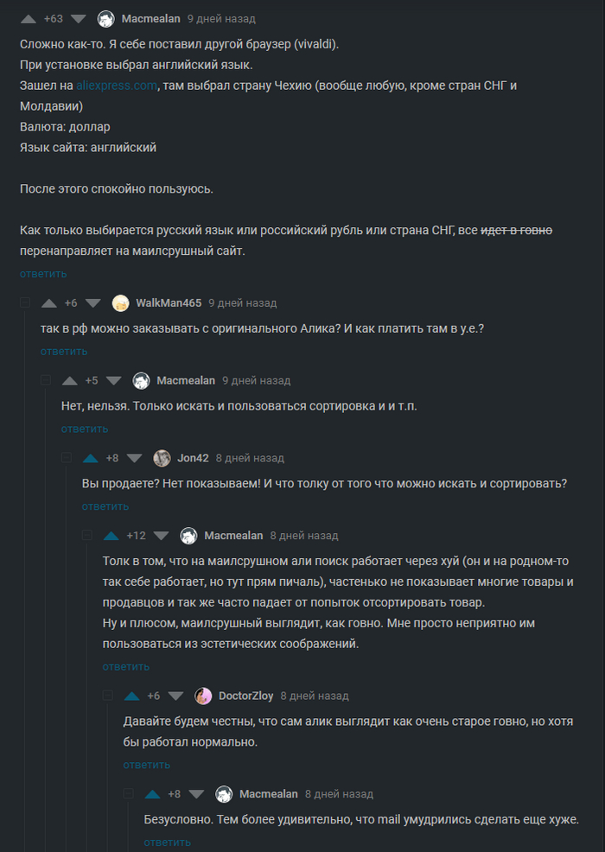The width and height of the screenshot is (605, 852).
Task: Click 'ответить' under DoctorZloy's comment
Action: tap(147, 765)
